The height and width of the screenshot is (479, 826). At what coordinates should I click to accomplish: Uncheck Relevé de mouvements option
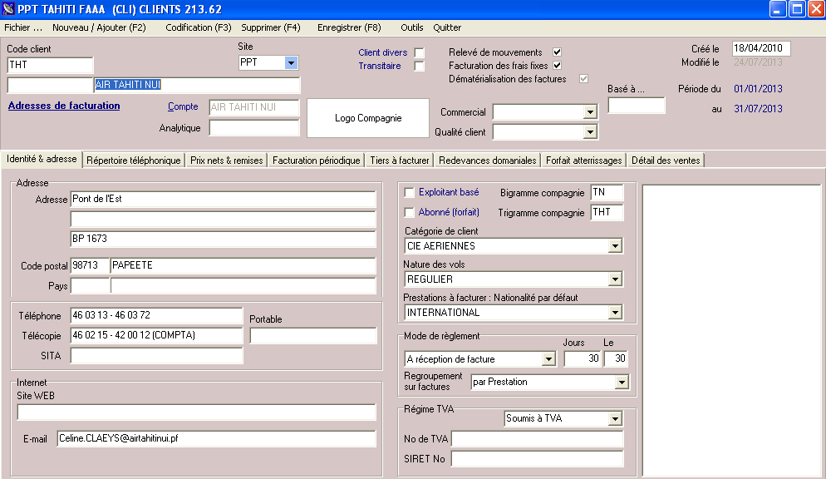pyautogui.click(x=557, y=52)
